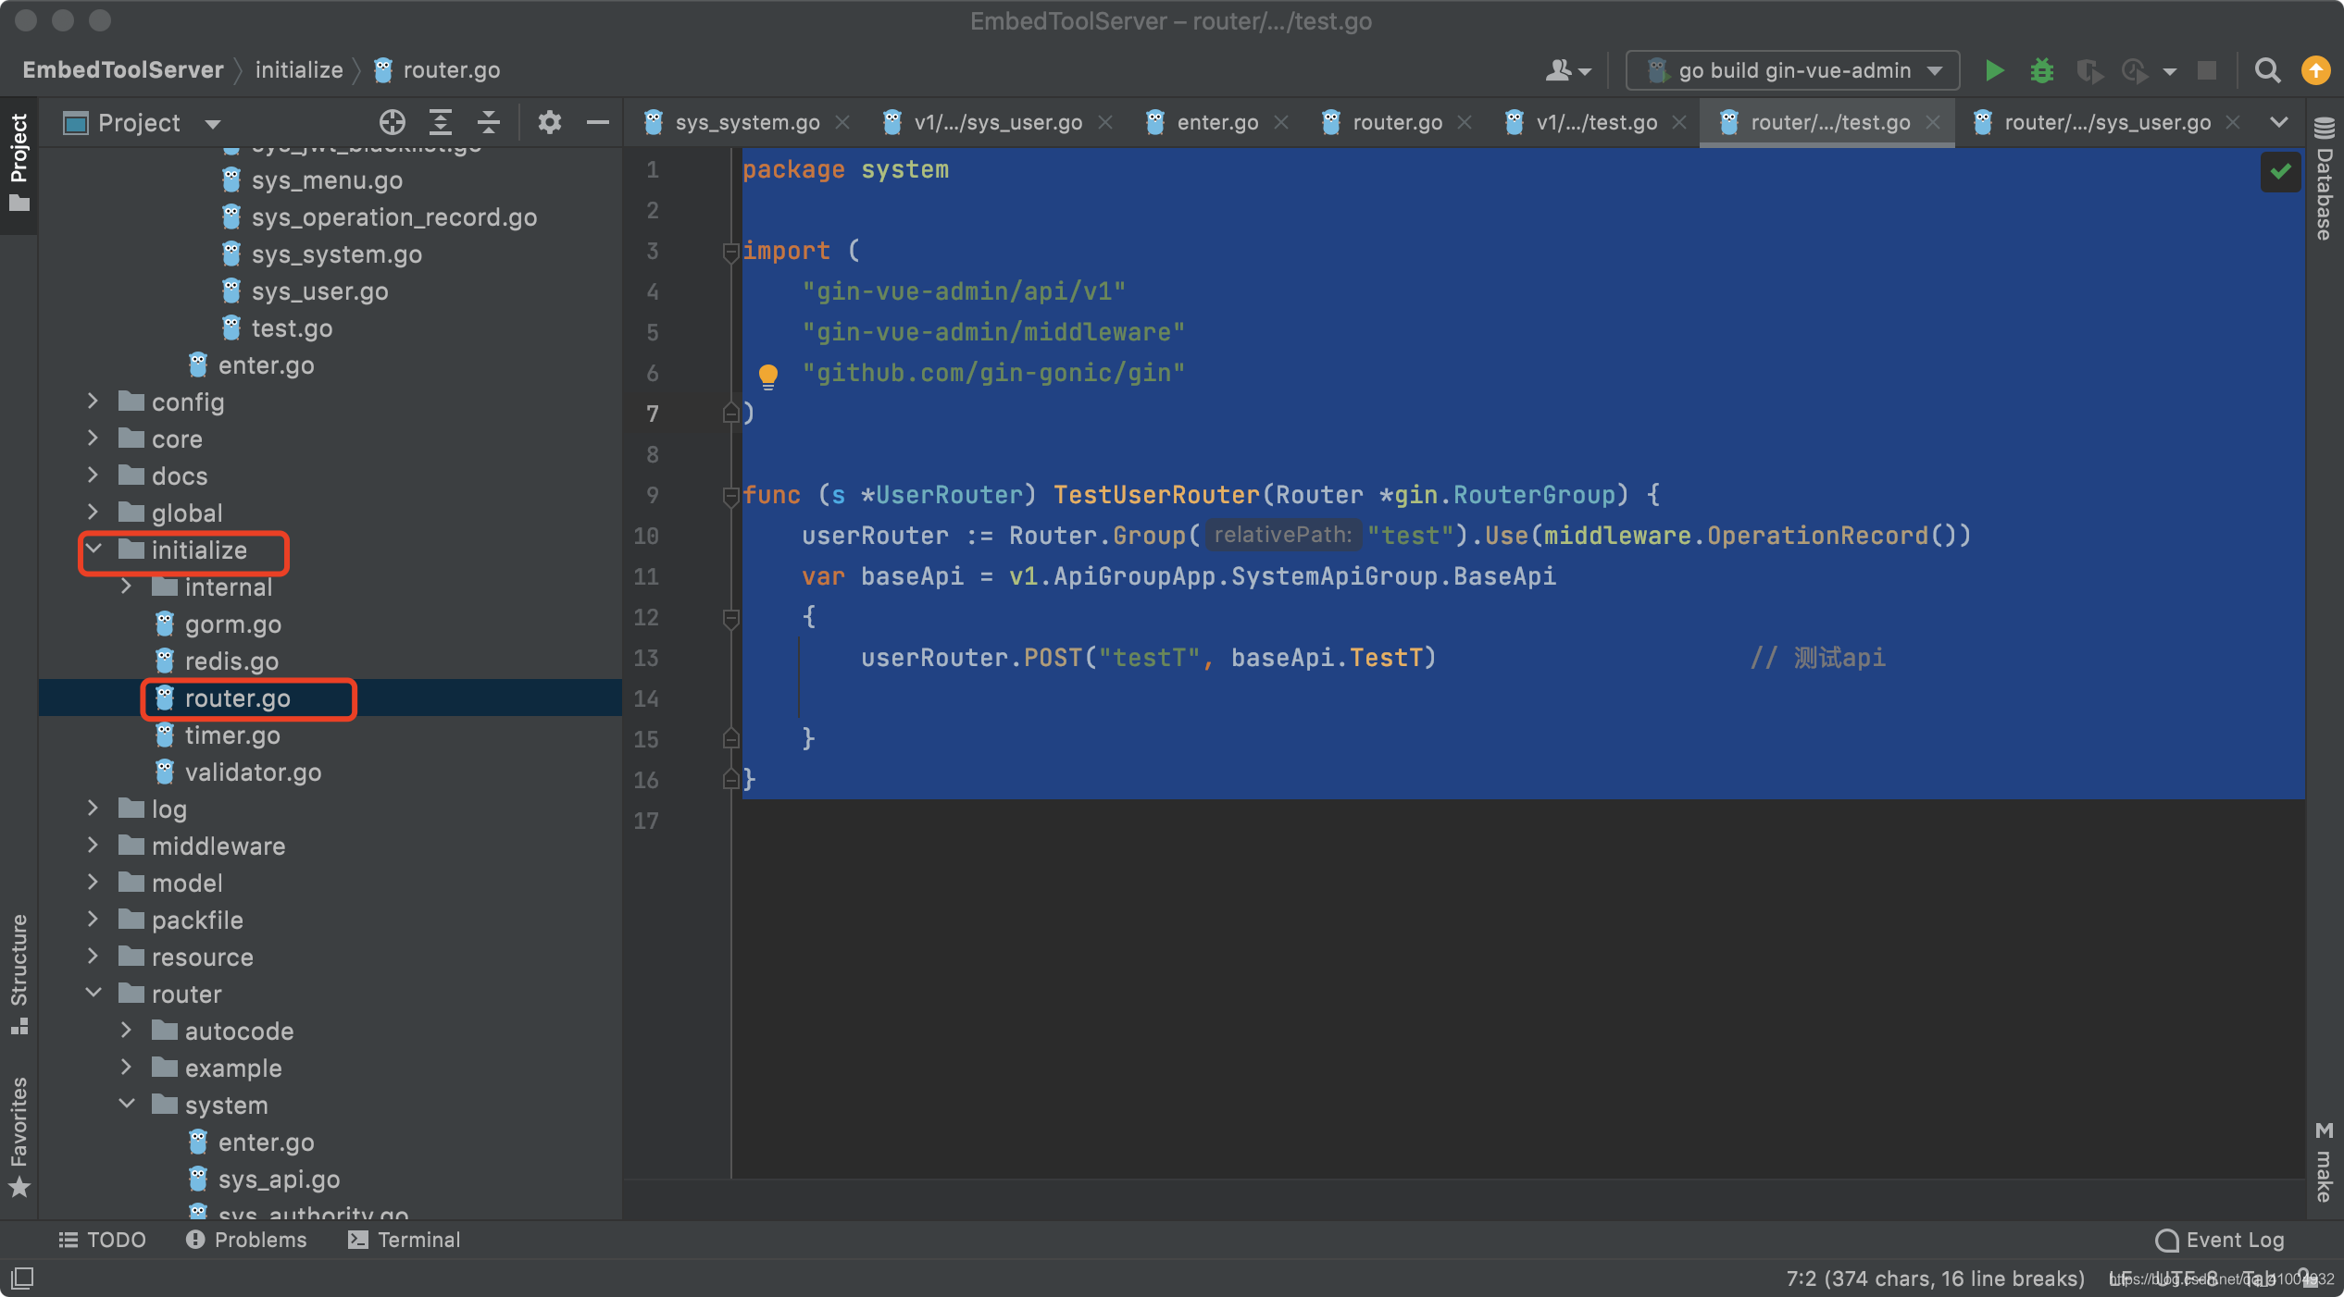Open the run profiler icon

2135,70
